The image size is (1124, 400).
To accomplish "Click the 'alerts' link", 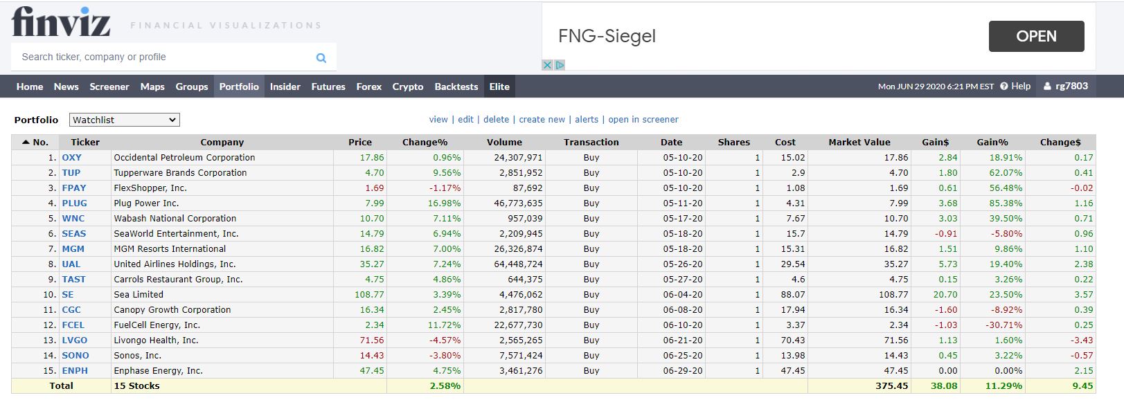I will click(x=587, y=120).
